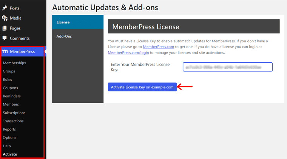Open the Subscriptions submenu item
Screen dimensions: 287x159
point(14,113)
